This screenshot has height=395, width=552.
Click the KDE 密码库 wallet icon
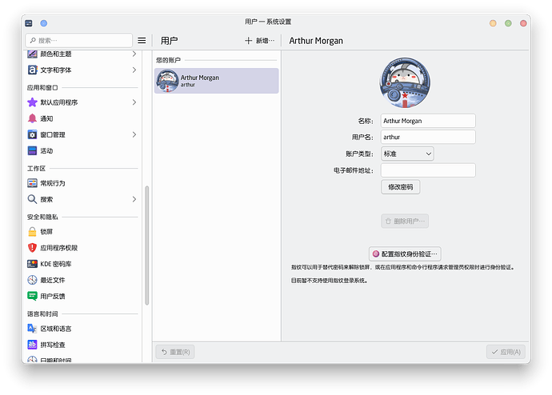point(32,264)
